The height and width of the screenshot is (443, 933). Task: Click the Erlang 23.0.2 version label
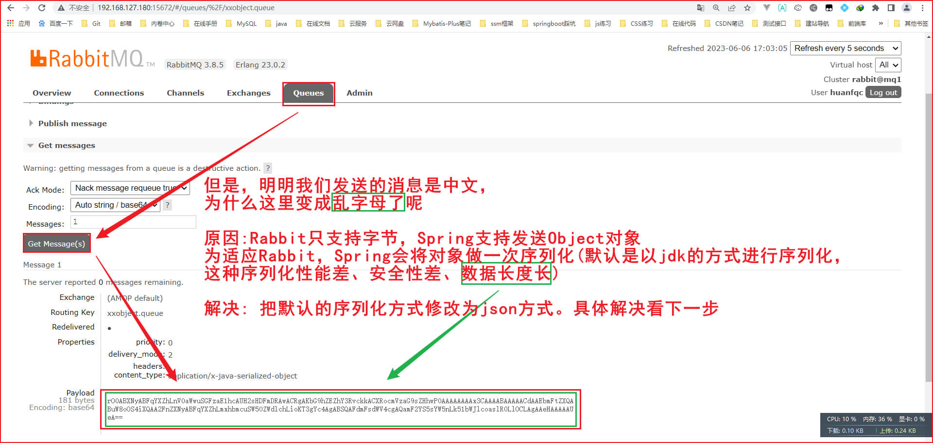(x=260, y=65)
